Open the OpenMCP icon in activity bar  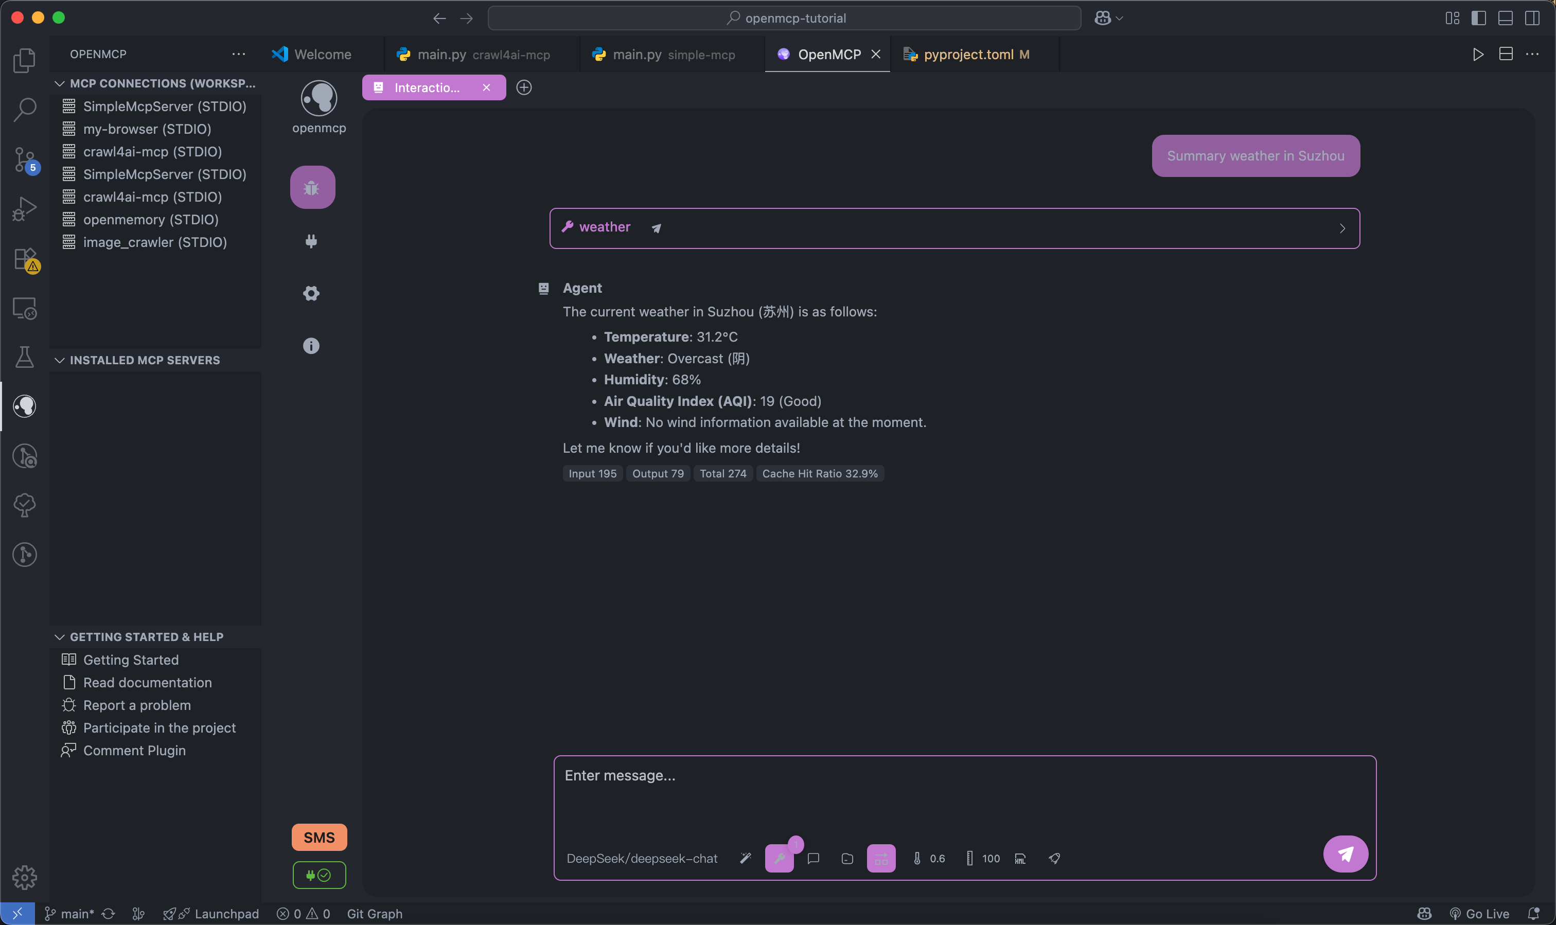pyautogui.click(x=24, y=406)
